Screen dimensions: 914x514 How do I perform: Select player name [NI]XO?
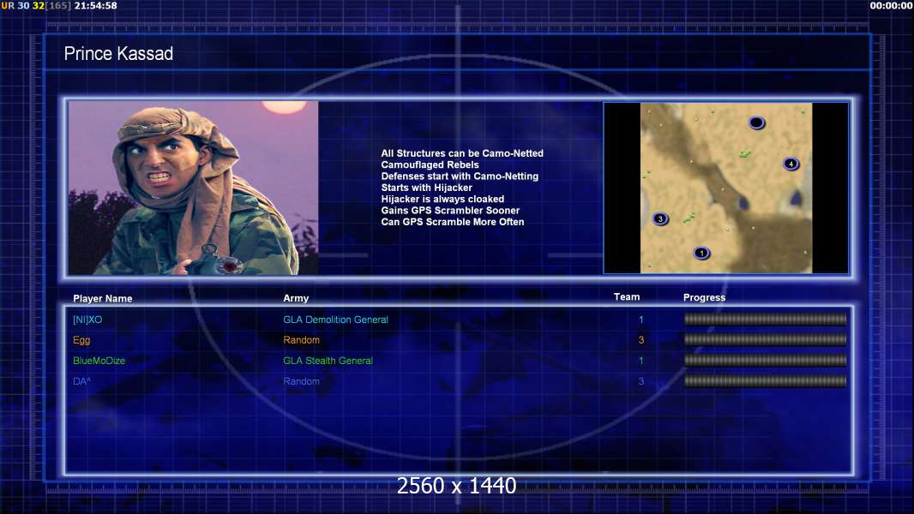(87, 320)
